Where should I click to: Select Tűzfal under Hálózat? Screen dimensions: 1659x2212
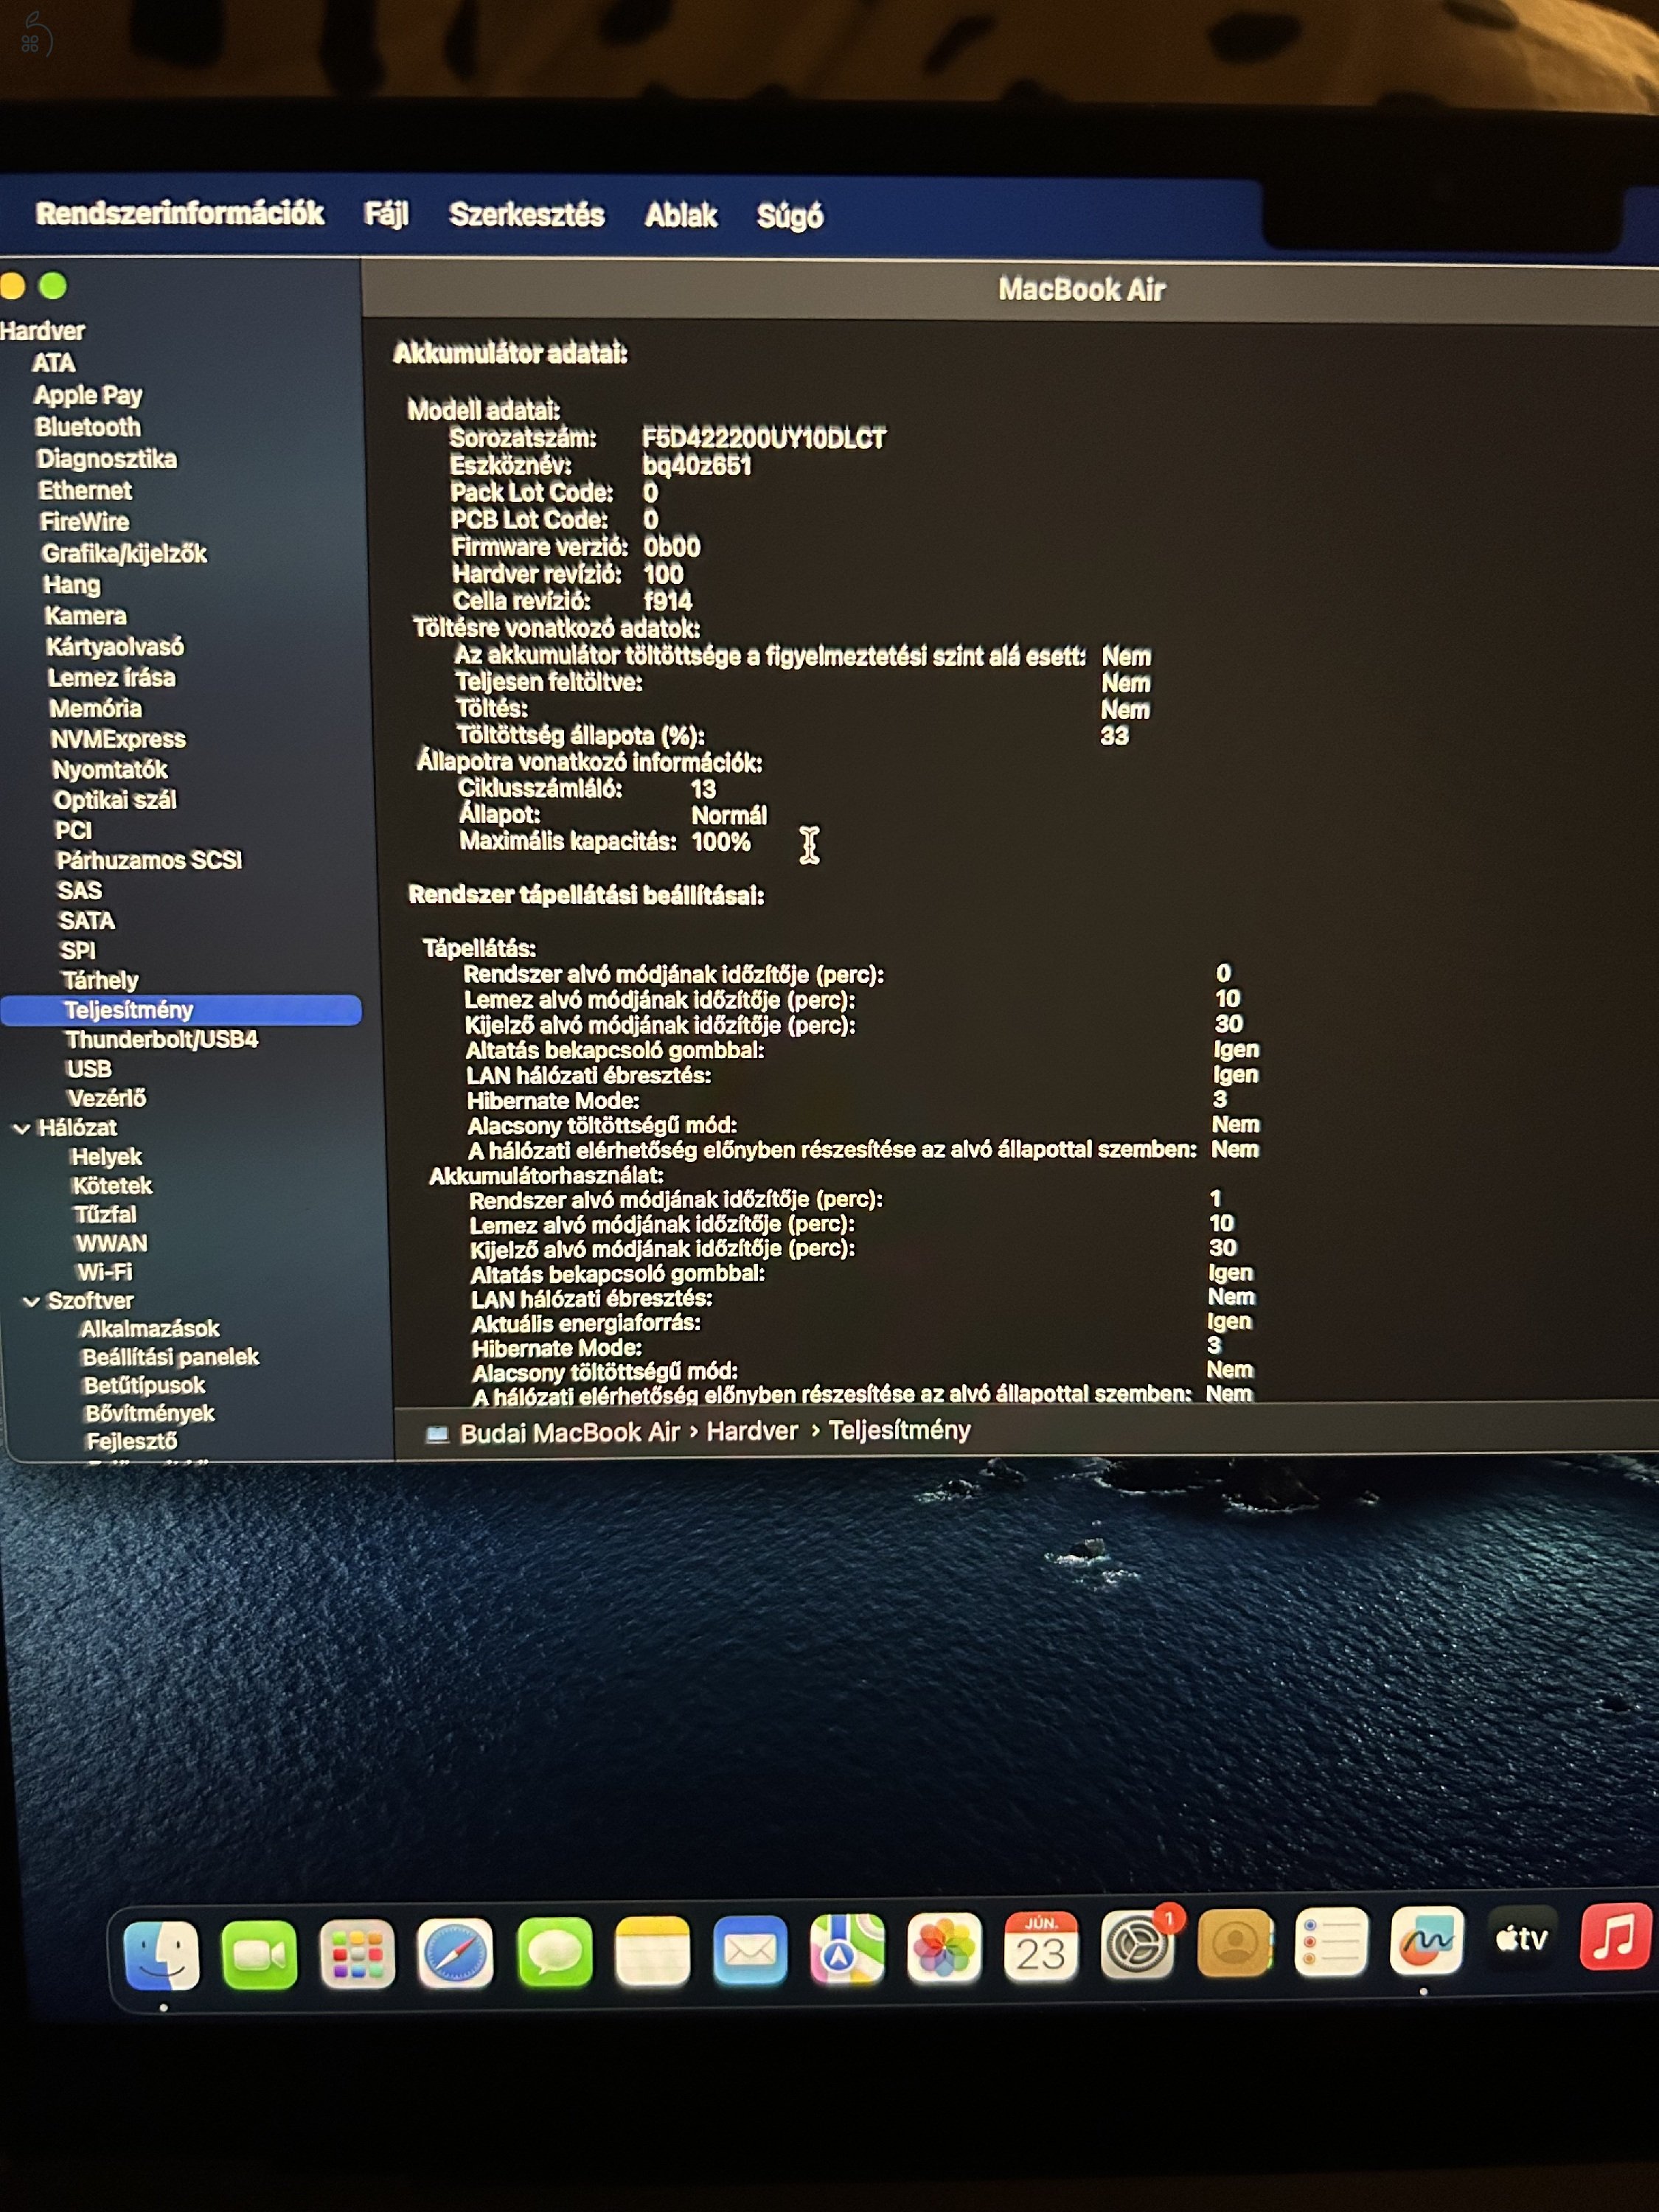(105, 1215)
